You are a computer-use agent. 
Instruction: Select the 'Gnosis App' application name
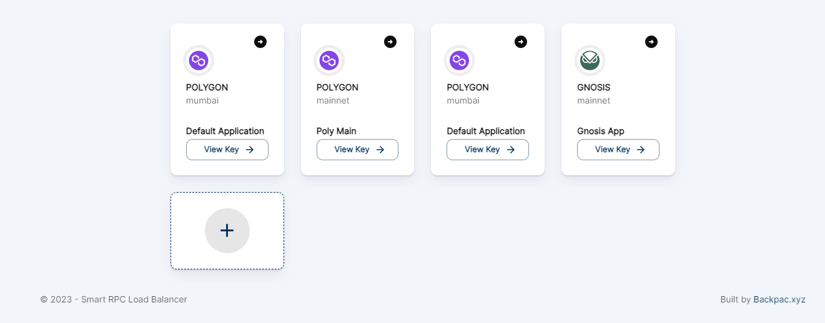point(601,131)
